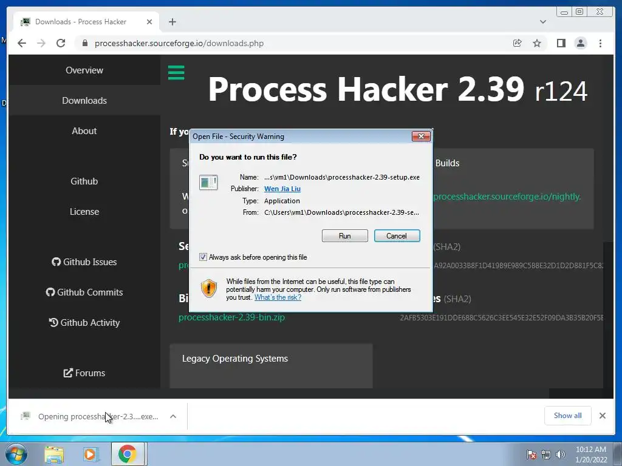Open the What's the risk link
The image size is (622, 466).
(278, 297)
